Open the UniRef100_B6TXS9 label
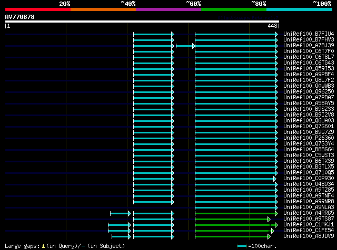 [309, 161]
